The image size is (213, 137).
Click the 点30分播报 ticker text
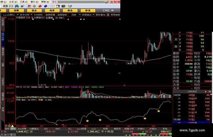pos(8,135)
